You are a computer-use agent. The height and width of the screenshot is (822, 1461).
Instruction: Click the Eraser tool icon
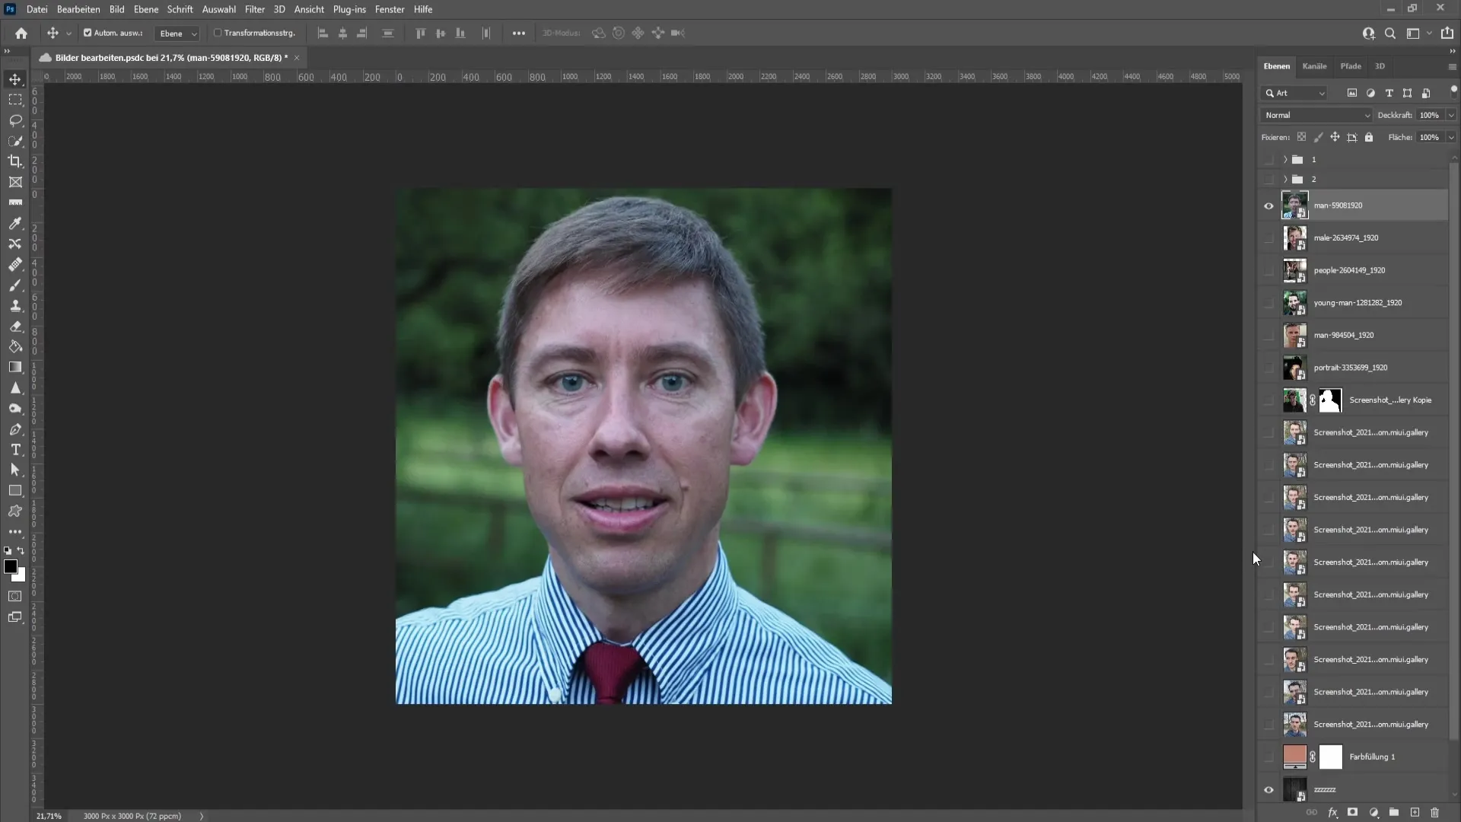click(x=15, y=327)
